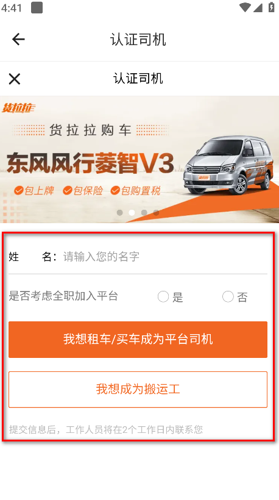Select the first banner carousel dot

[x=120, y=212]
